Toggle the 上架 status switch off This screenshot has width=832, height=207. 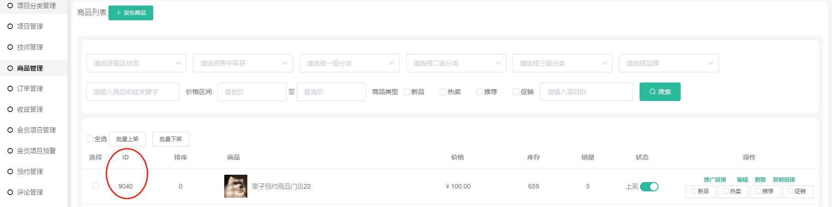[649, 187]
